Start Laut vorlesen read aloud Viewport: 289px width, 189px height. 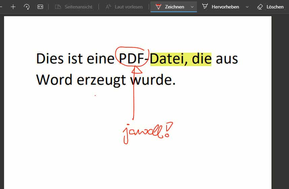tap(124, 7)
